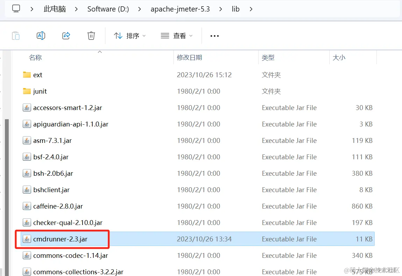Click 文件夹 type cell of junit row
402x276 pixels.
[271, 91]
